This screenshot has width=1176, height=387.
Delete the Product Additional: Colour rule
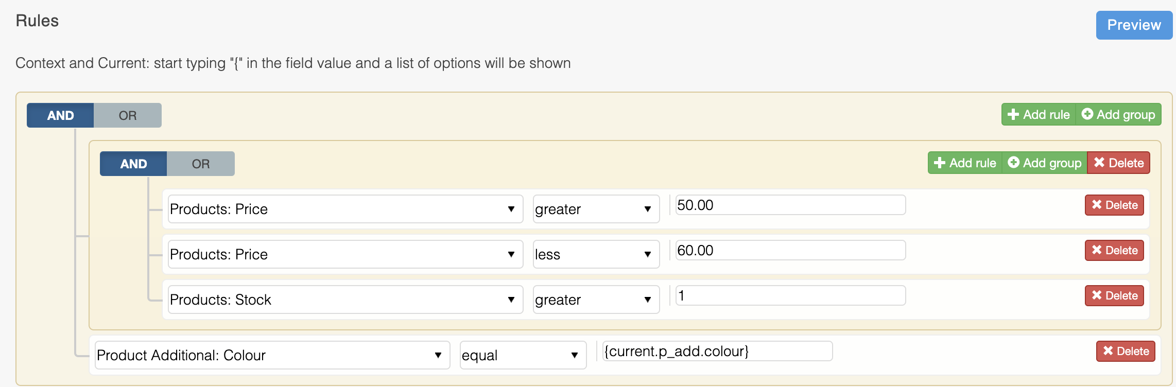(1126, 351)
